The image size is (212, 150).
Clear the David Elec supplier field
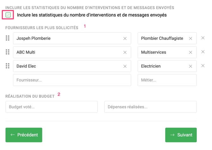125,66
